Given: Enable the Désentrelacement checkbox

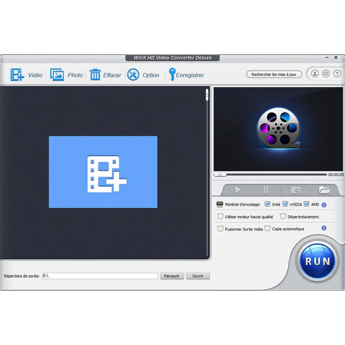Looking at the screenshot, I should click(283, 216).
